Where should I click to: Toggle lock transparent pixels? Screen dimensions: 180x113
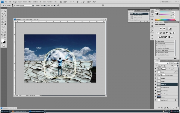159,66
